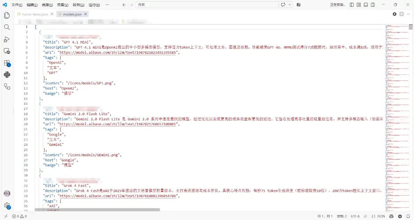Screen dimensions: 414x220
Task: Open the Accounts avatar menu
Action: tap(7, 193)
